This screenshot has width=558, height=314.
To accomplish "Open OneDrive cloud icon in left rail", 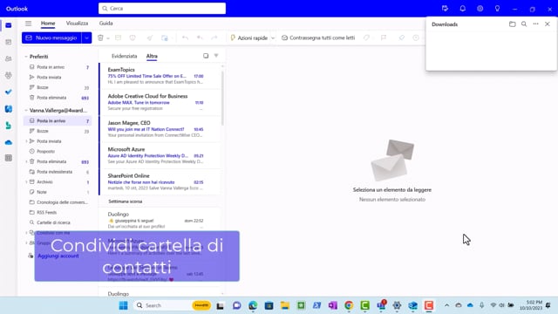I will click(x=9, y=142).
